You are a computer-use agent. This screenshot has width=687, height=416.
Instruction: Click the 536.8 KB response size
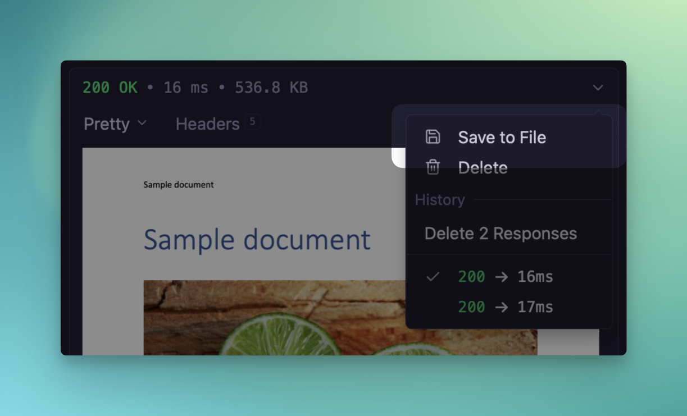click(x=271, y=88)
